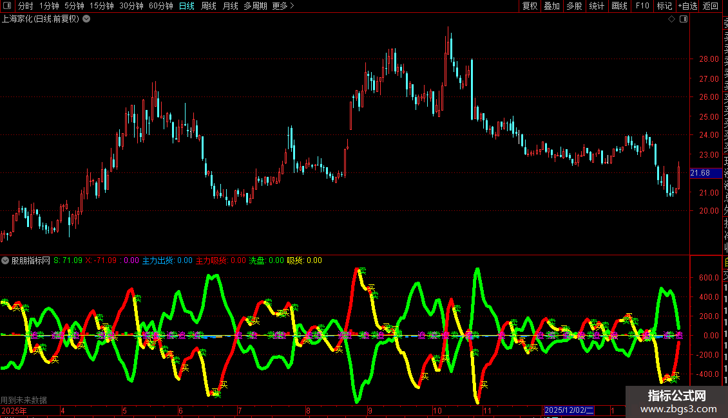This screenshot has width=728, height=418.
Task: Click the 复权 button
Action: (x=530, y=6)
